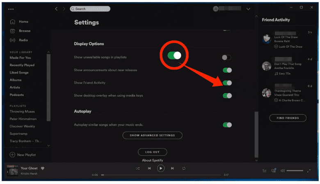Screen dimensions: 320x184
Task: Open the Tracy Bonham playlist
Action: (25, 141)
